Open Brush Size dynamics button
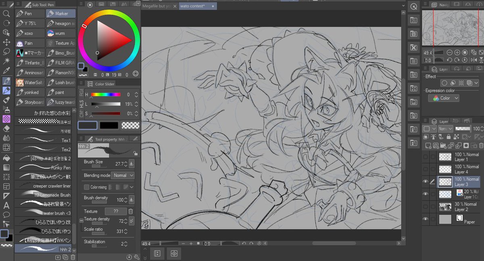The image size is (484, 261). [x=131, y=164]
